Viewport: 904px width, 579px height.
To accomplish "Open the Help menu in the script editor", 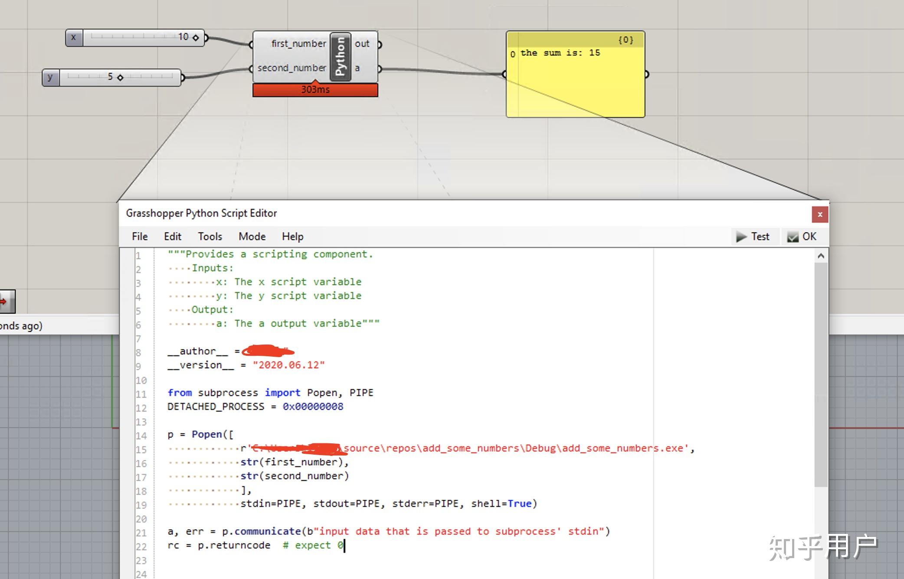I will (293, 237).
